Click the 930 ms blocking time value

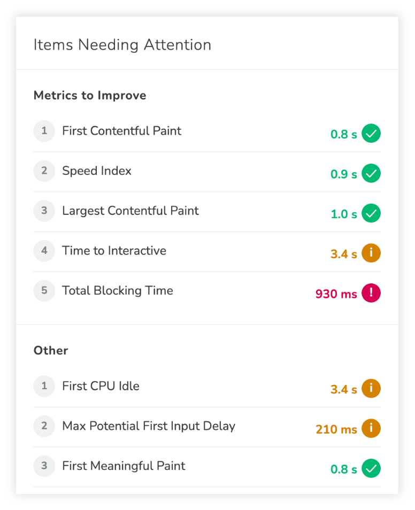click(336, 294)
